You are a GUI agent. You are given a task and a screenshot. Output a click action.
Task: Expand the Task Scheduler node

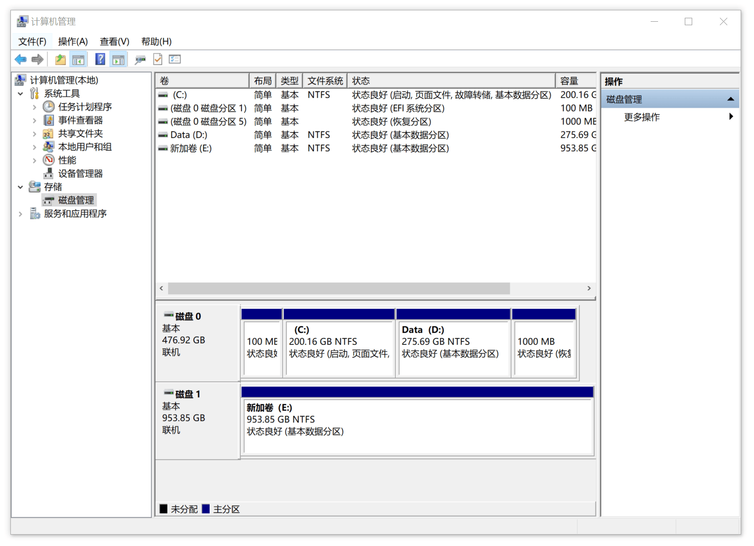coord(34,107)
